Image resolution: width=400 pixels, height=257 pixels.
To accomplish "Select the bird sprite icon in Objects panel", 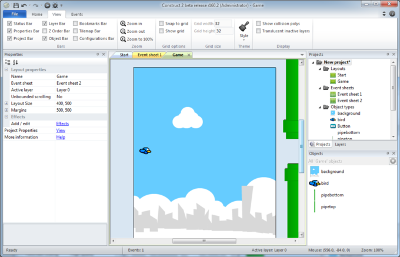I will tap(315, 183).
